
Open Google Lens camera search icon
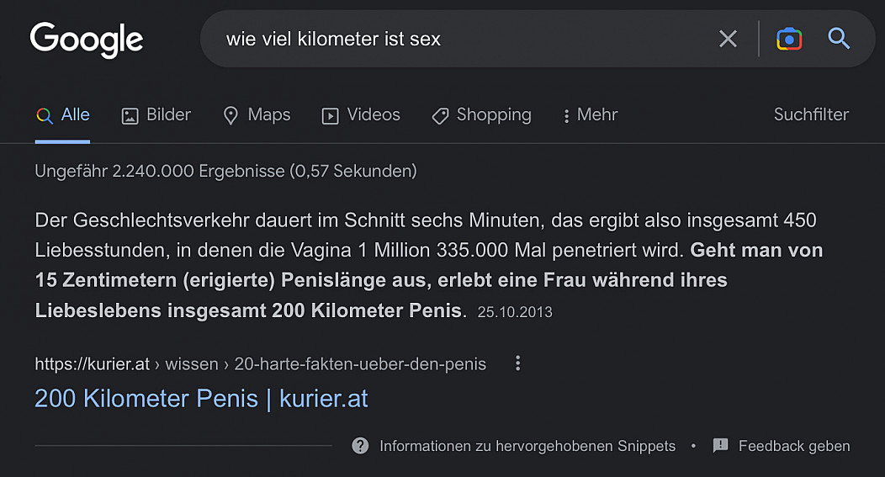click(789, 39)
